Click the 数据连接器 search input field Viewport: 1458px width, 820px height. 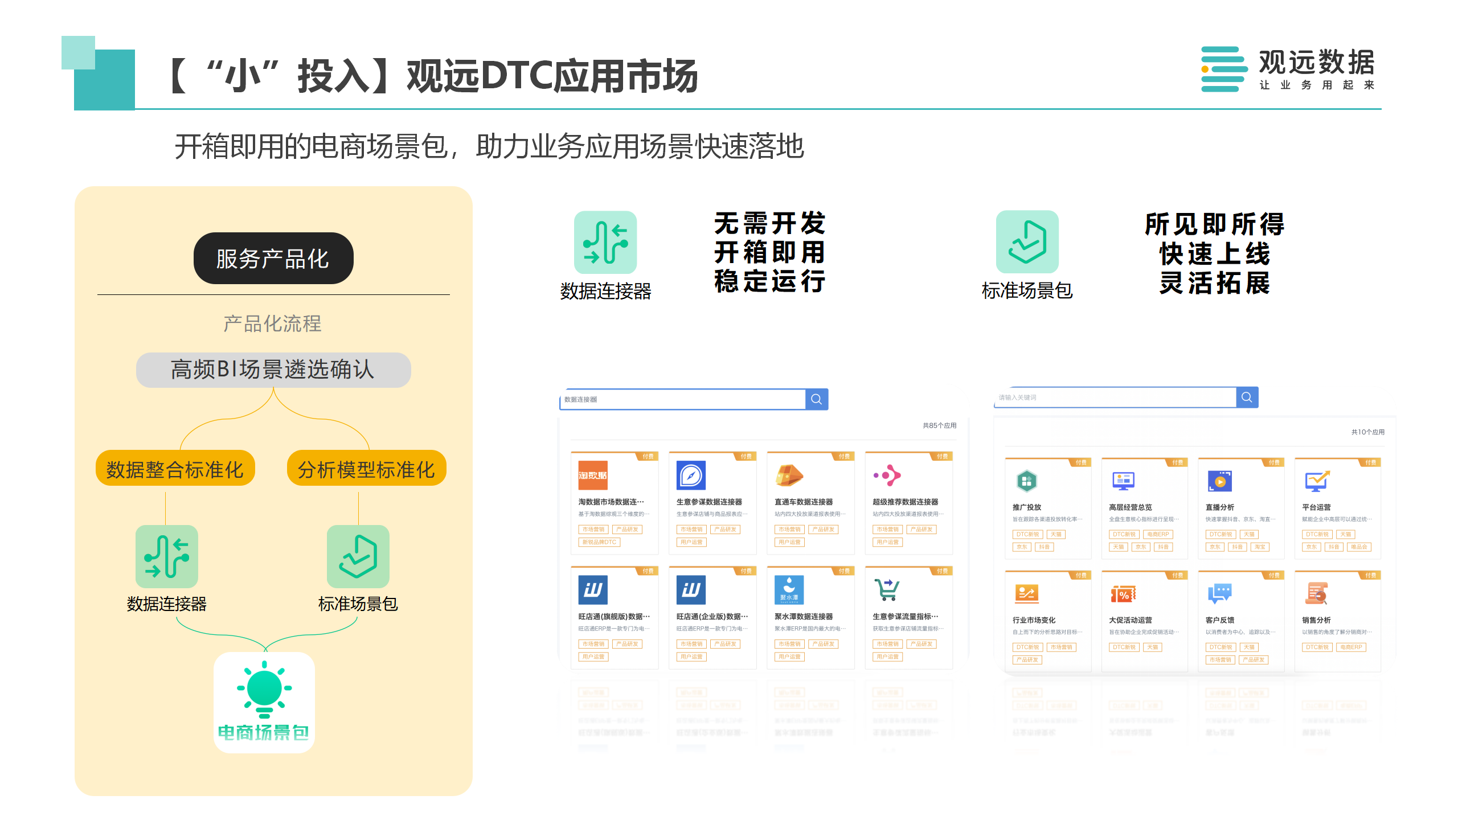[682, 400]
